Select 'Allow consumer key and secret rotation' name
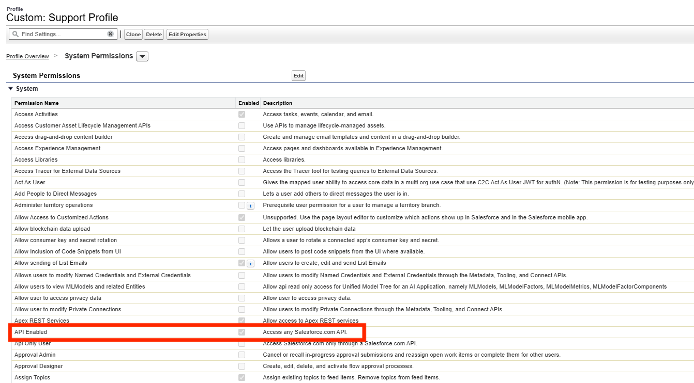The height and width of the screenshot is (383, 694). click(66, 240)
